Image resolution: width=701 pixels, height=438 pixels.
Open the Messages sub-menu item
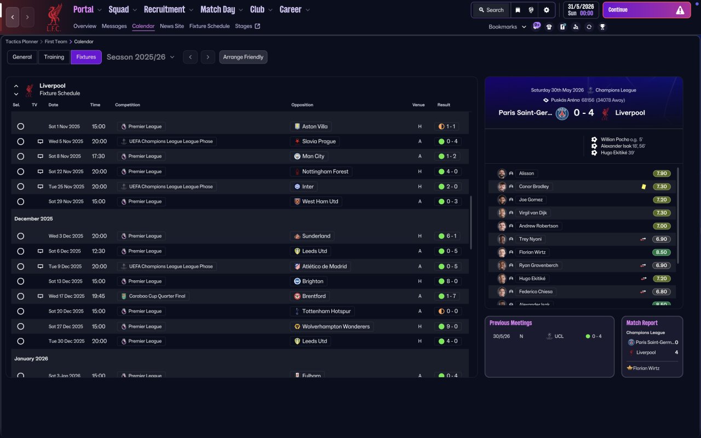pos(114,26)
